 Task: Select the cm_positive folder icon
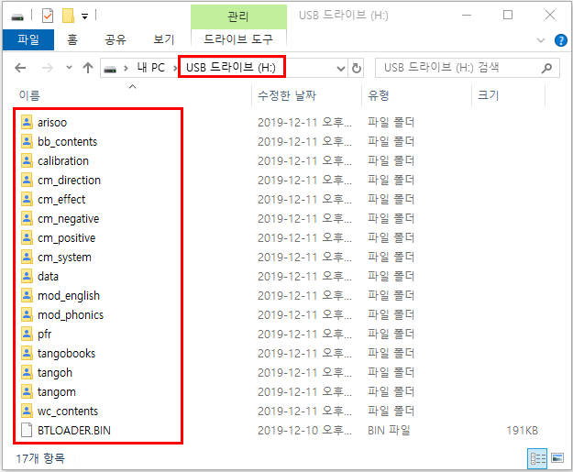pos(27,237)
